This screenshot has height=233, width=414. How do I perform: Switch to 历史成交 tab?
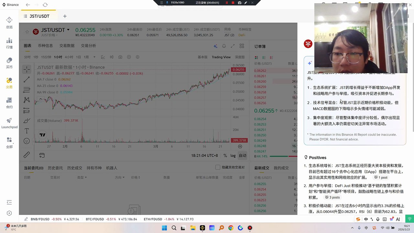click(x=75, y=168)
